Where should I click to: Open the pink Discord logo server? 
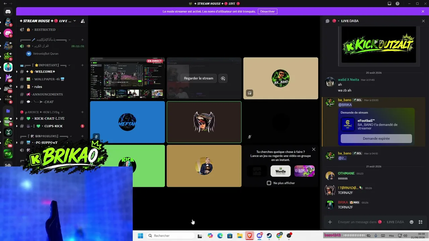(8, 33)
